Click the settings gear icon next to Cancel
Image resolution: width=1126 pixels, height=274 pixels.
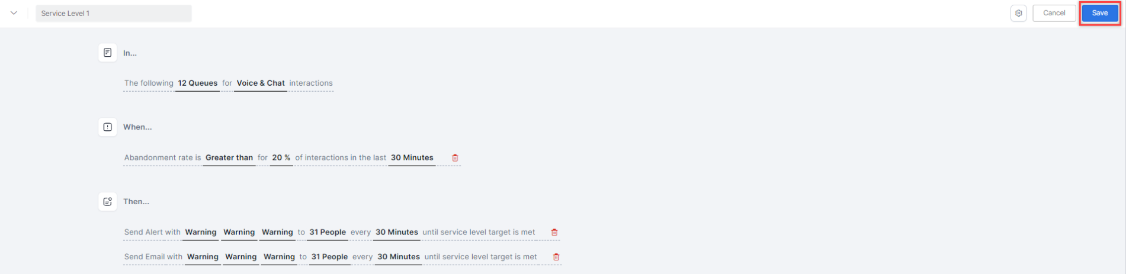tap(1018, 13)
